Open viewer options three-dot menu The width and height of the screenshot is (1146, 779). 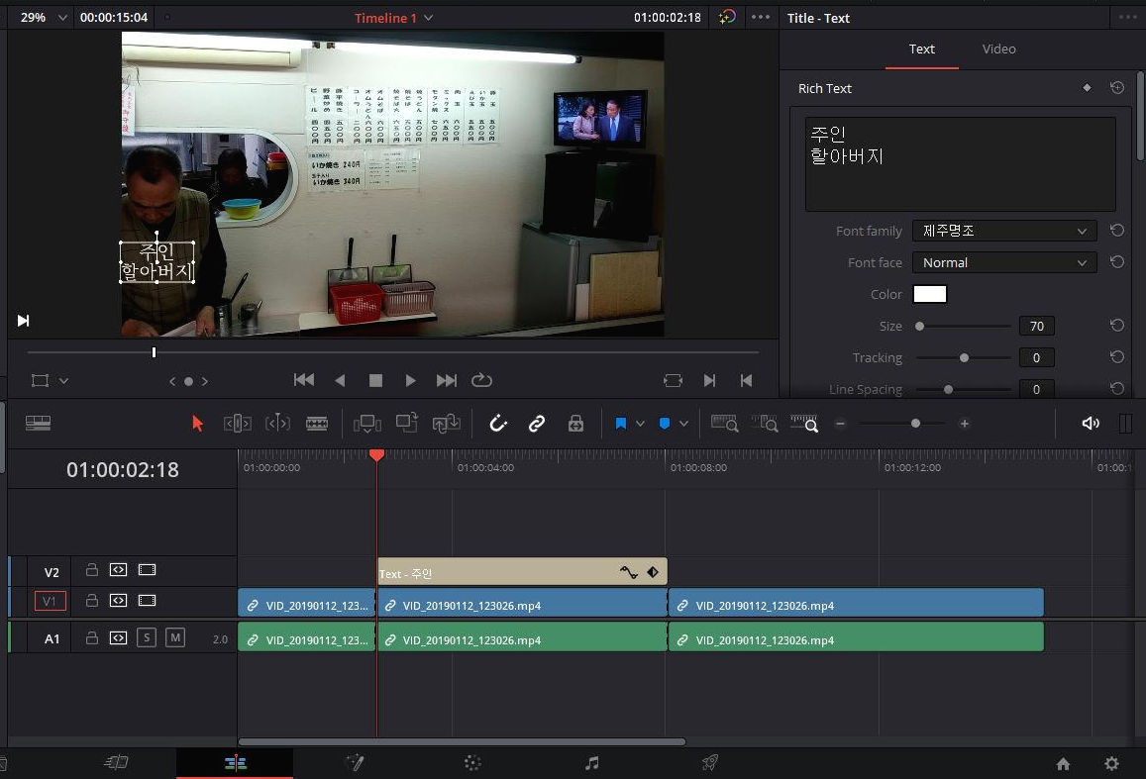pyautogui.click(x=760, y=17)
